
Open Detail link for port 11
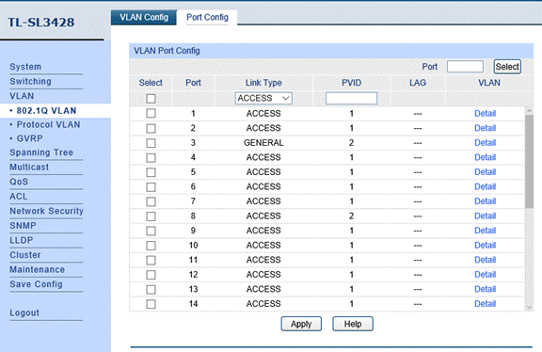(x=485, y=260)
